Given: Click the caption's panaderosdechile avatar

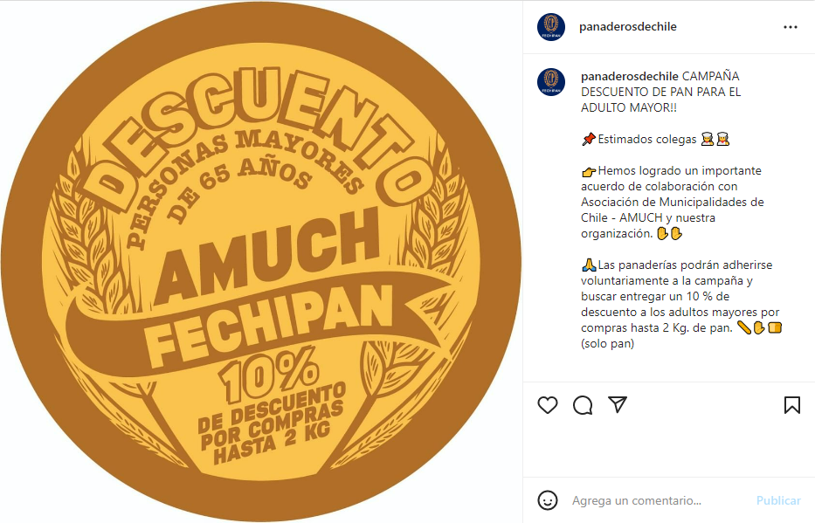Looking at the screenshot, I should click(551, 82).
